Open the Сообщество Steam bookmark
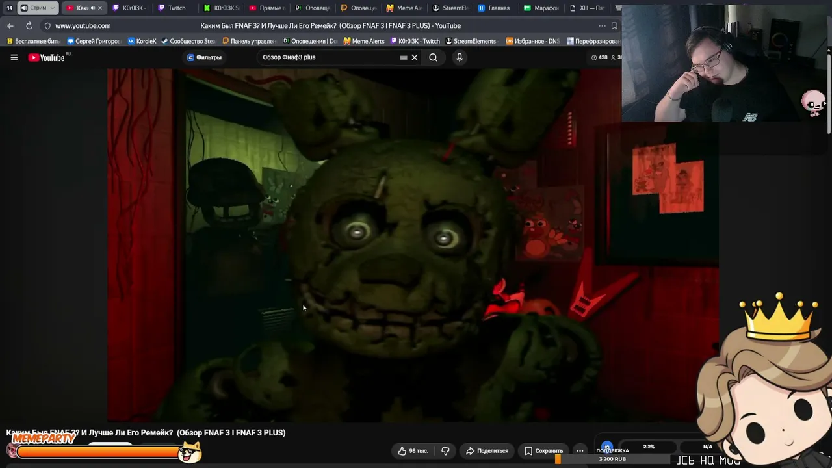The height and width of the screenshot is (468, 832). click(x=188, y=41)
